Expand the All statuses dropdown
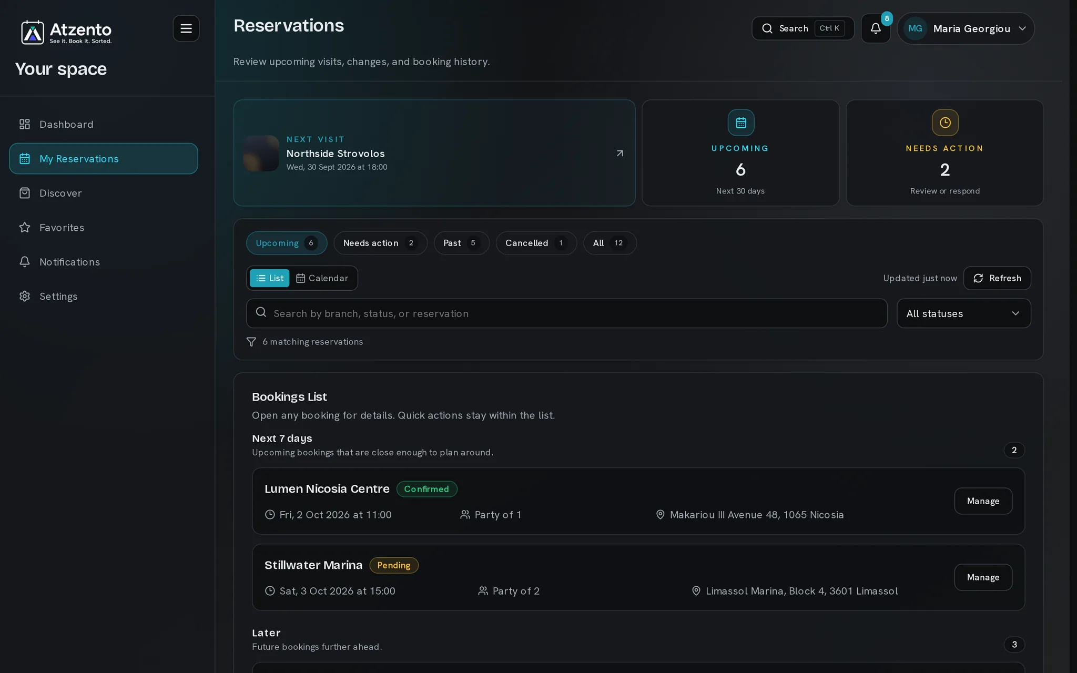 [963, 313]
